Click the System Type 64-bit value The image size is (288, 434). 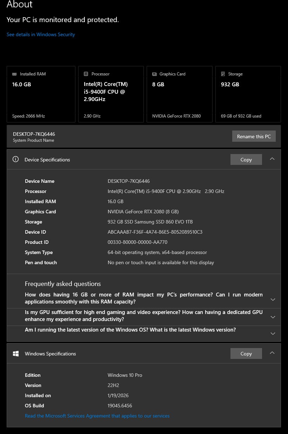pos(157,252)
